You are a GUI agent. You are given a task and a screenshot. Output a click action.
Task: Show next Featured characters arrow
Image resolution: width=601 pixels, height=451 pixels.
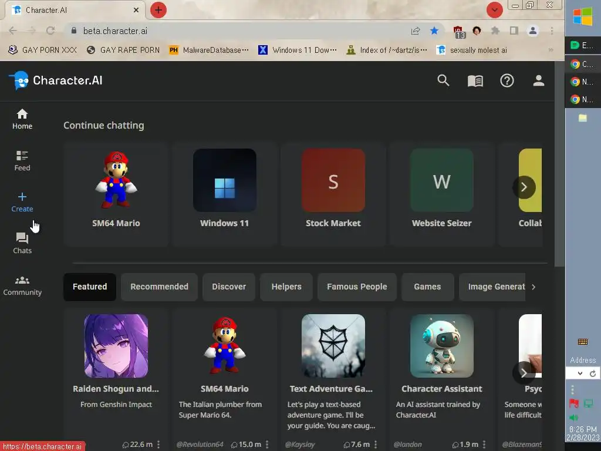(524, 373)
